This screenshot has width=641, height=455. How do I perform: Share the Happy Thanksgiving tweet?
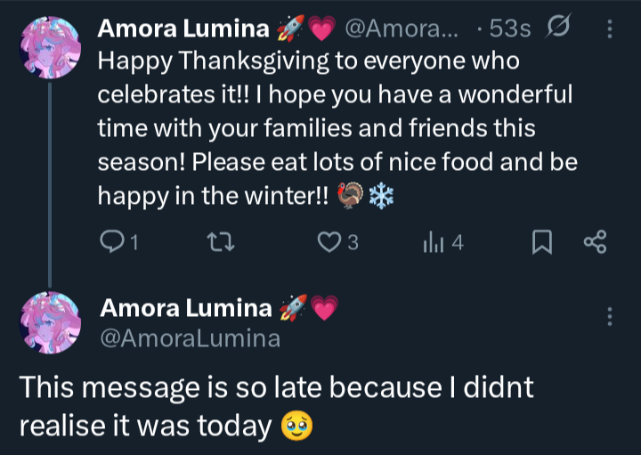point(594,242)
